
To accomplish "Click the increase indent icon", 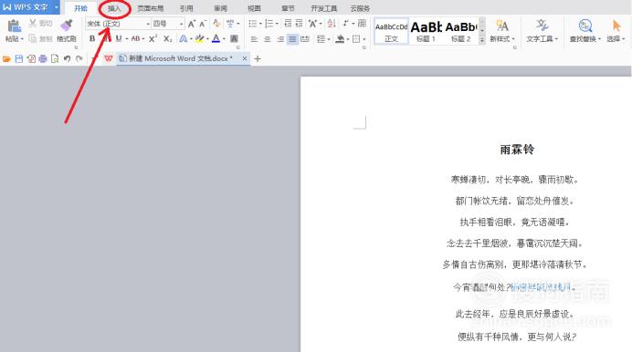I will coord(299,24).
